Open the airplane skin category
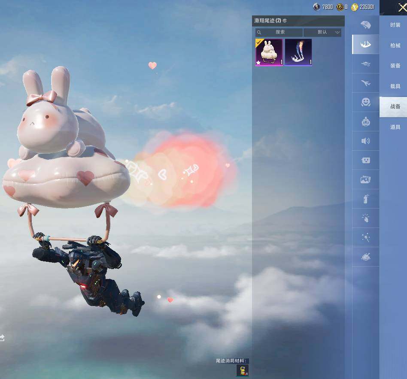407x379 pixels. (x=365, y=83)
